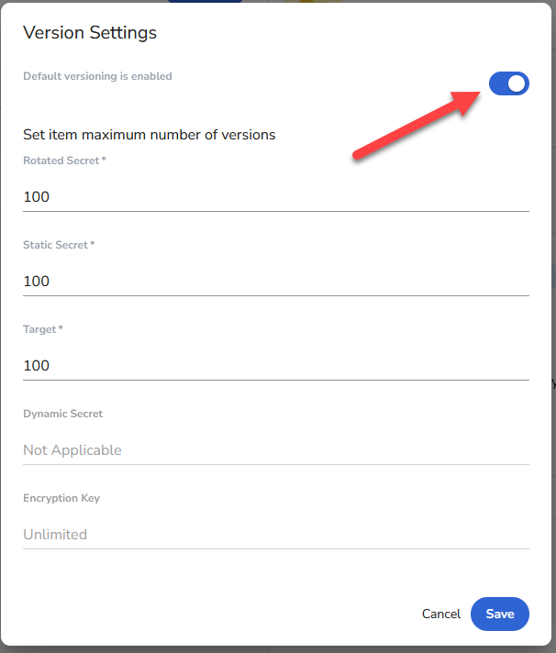Click the white knob of the versioning switch

[517, 84]
